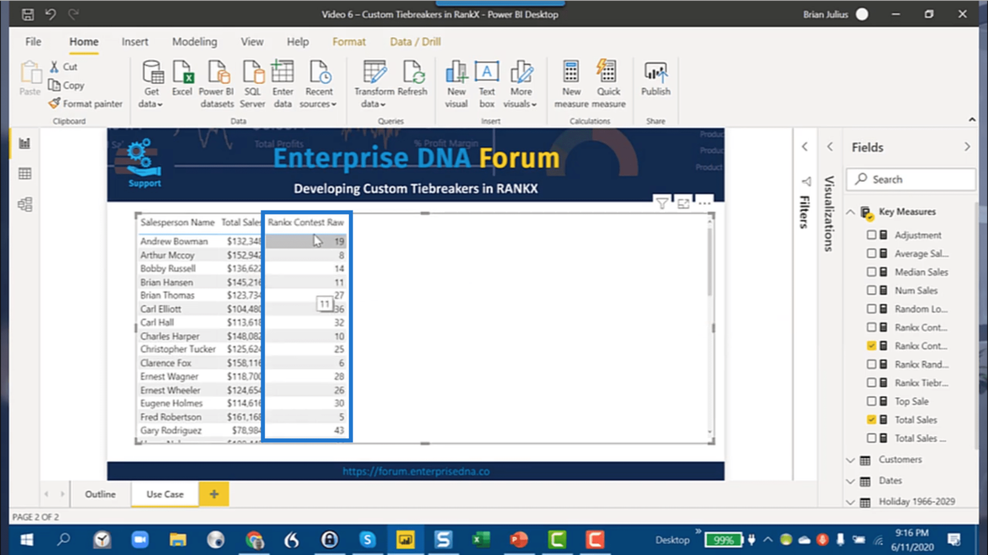Click the table visual's vertical scrollbar
Image resolution: width=988 pixels, height=555 pixels.
(710, 262)
